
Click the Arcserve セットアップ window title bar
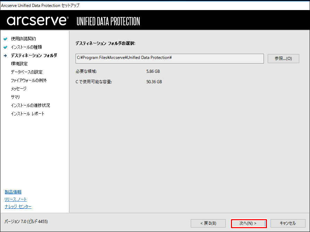[x=155, y=6]
